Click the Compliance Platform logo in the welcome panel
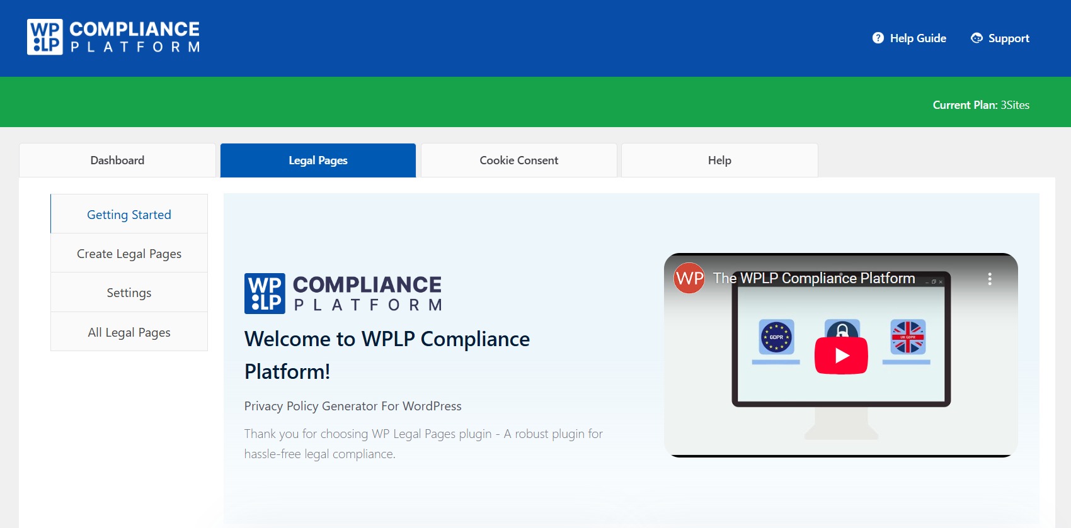This screenshot has height=528, width=1071. point(343,293)
